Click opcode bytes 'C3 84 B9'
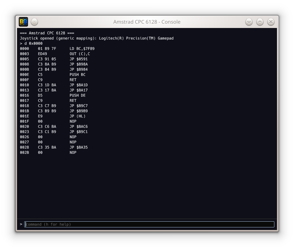This screenshot has width=294, height=247. [x=47, y=70]
